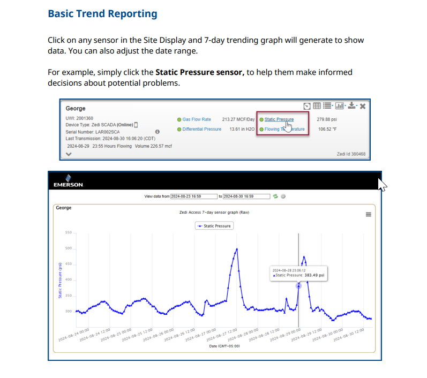Expand the George panel chevron
Viewport: 427px width, 378px height.
[x=69, y=154]
